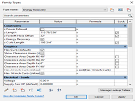This screenshot has width=135, height=101.
Task: Close the Family Types dialog
Action: [132, 2]
